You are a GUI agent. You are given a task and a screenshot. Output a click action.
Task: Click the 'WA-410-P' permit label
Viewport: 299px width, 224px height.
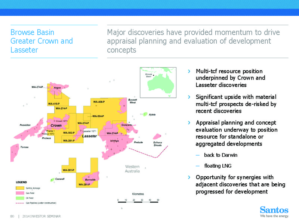(x=54, y=104)
